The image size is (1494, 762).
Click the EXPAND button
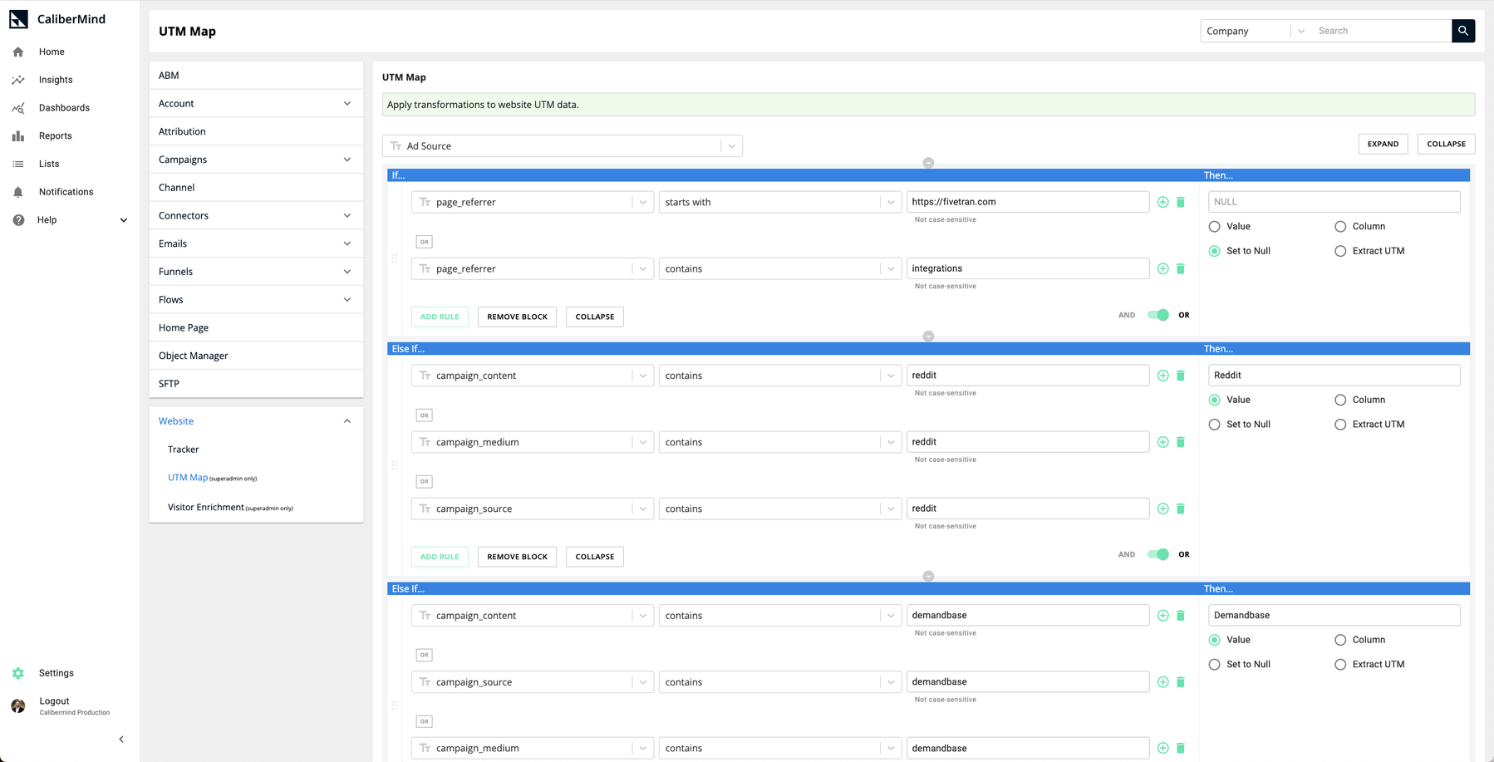coord(1383,144)
